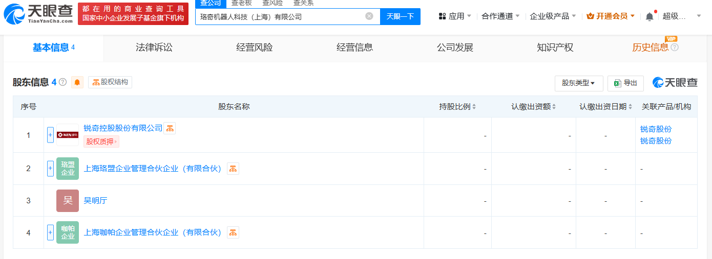
Task: Click structure icon beside 上海珞盟企业管理合伙企业
Action: pos(233,169)
